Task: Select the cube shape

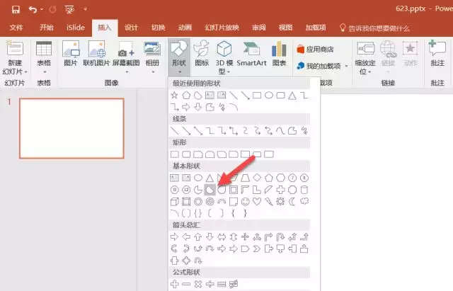Action: 175,201
